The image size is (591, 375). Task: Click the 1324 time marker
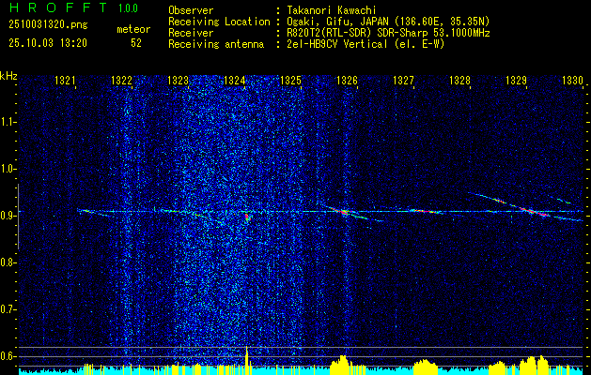pos(234,80)
